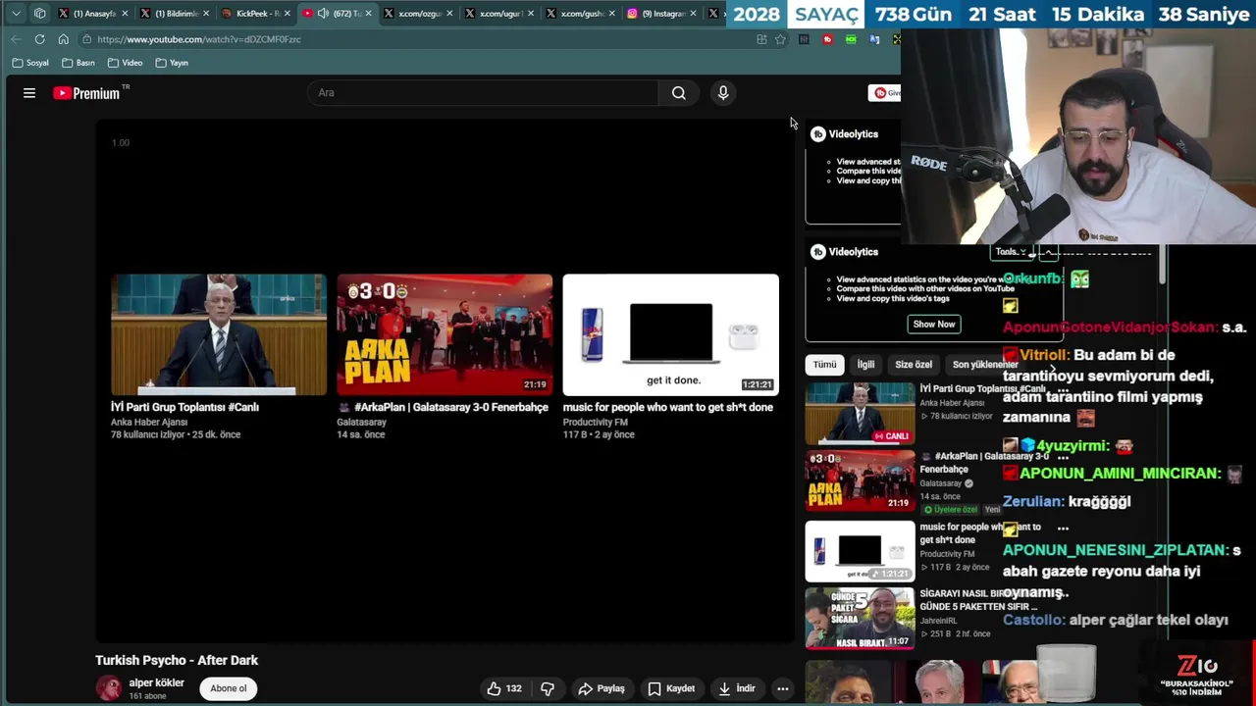Screen dimensions: 1256x706
Task: Dislike the video with thumbs-down icon
Action: (x=548, y=688)
